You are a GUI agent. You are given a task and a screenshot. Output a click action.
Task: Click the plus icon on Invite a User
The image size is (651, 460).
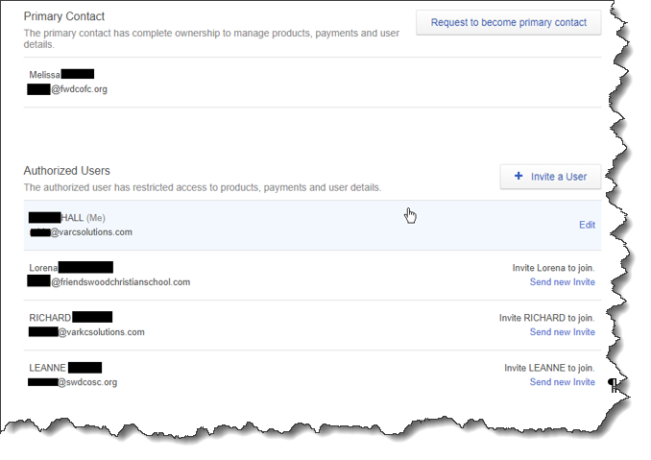[518, 176]
